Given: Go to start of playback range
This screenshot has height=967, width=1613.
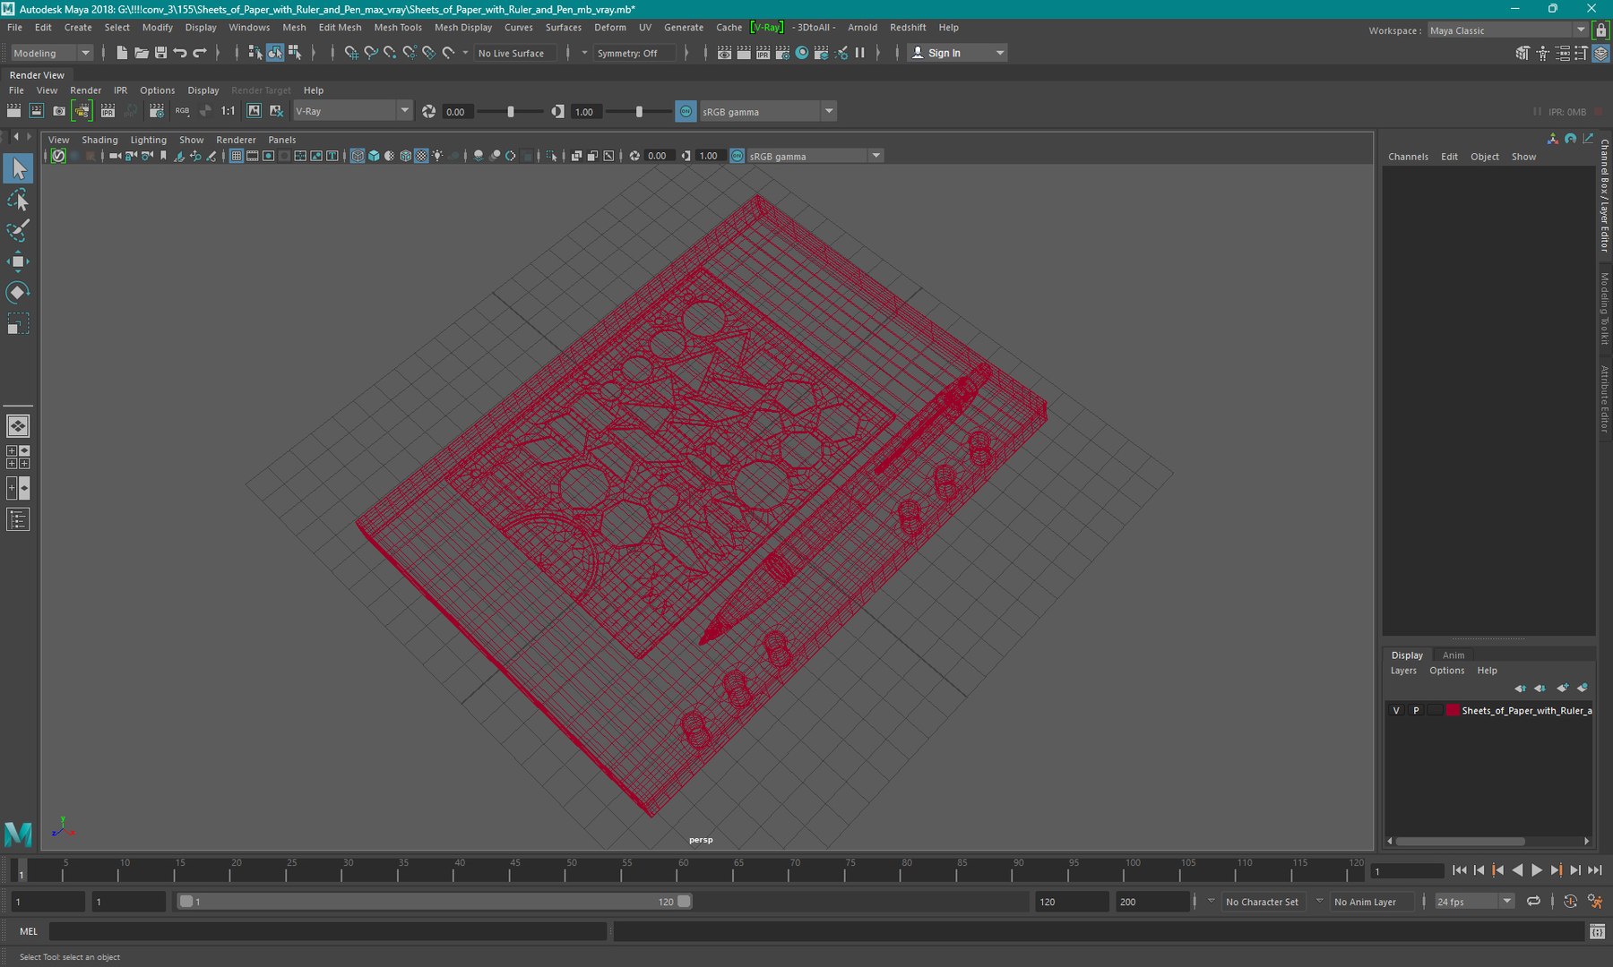Looking at the screenshot, I should coord(1459,870).
